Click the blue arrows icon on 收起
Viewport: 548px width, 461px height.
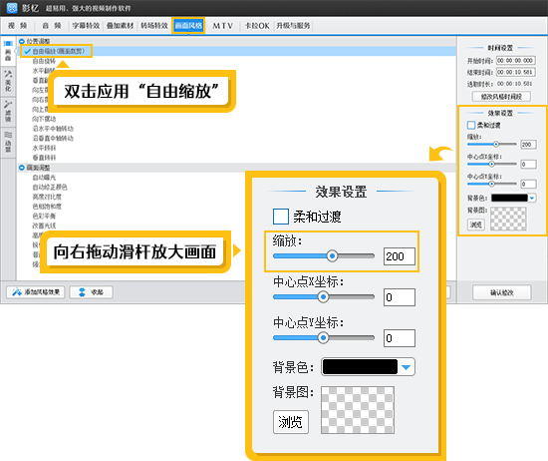[x=82, y=292]
